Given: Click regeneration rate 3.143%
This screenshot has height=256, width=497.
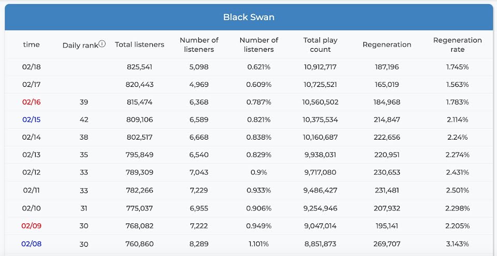Looking at the screenshot, I should tap(457, 244).
